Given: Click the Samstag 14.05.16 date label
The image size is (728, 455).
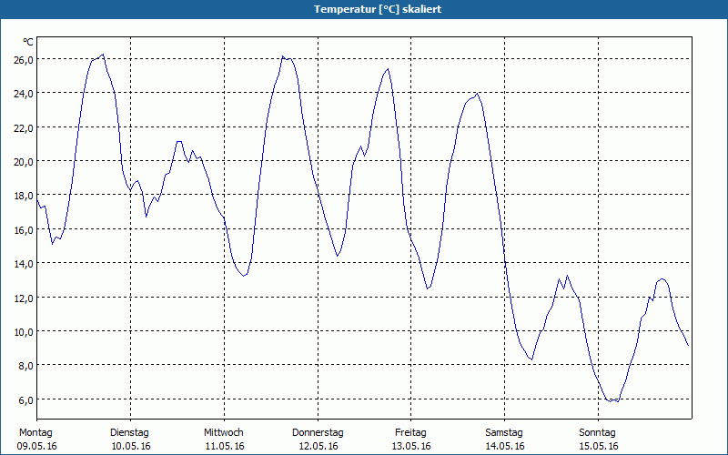Looking at the screenshot, I should (505, 440).
